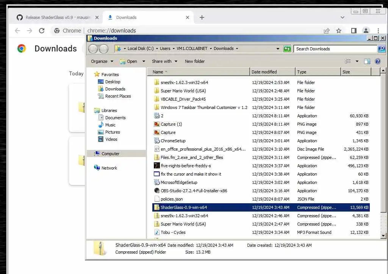Click the Chrome profile avatar icon

[366, 31]
